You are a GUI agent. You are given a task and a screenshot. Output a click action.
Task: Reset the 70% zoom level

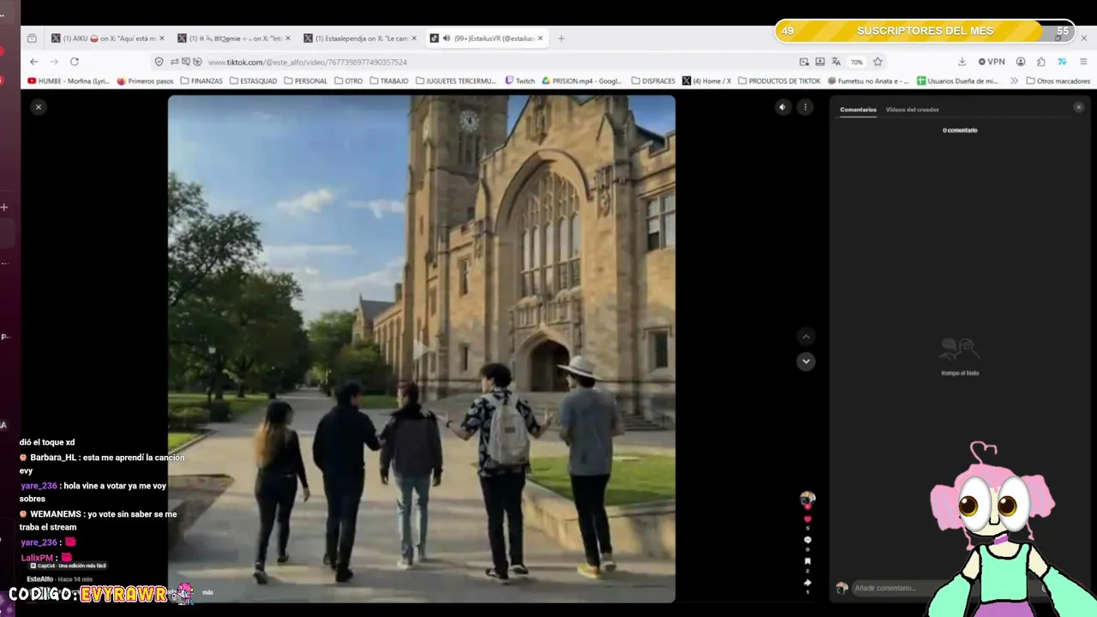coord(856,62)
